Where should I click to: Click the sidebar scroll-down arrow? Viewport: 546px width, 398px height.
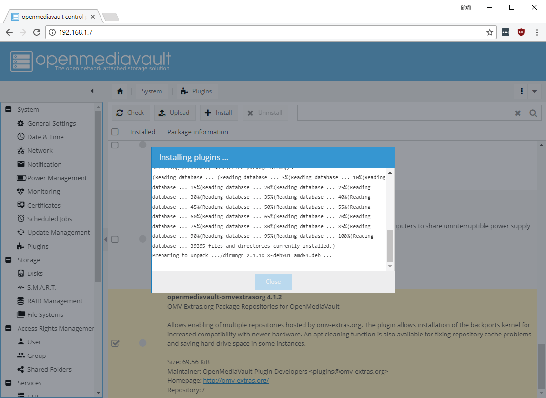(x=98, y=393)
